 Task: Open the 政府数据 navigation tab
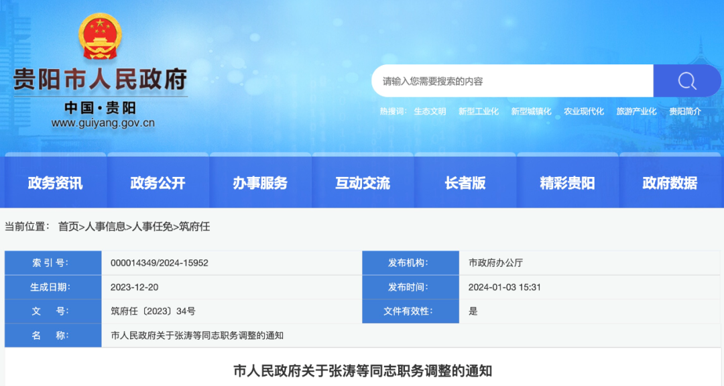670,183
